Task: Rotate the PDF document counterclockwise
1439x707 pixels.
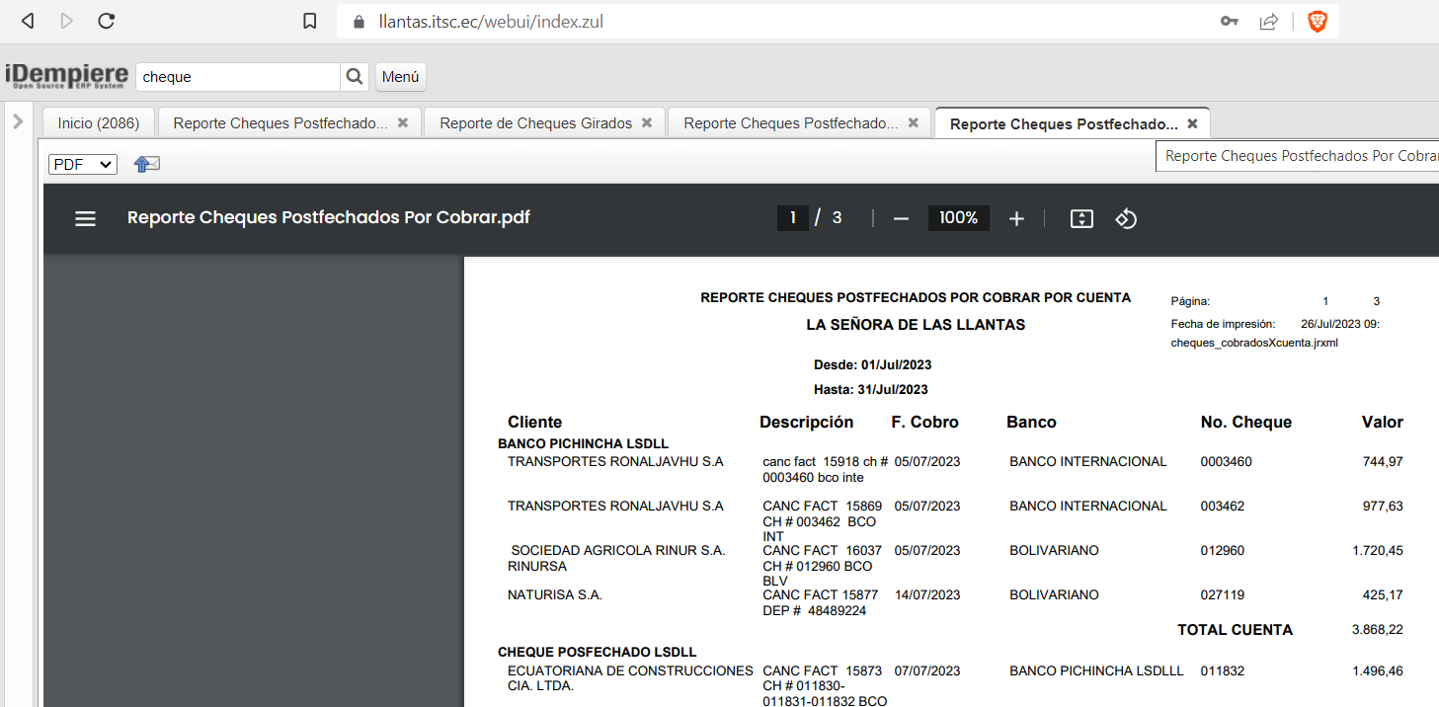Action: tap(1126, 218)
